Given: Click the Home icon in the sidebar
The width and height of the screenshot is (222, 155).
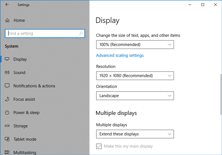Looking at the screenshot, I should pyautogui.click(x=7, y=20).
